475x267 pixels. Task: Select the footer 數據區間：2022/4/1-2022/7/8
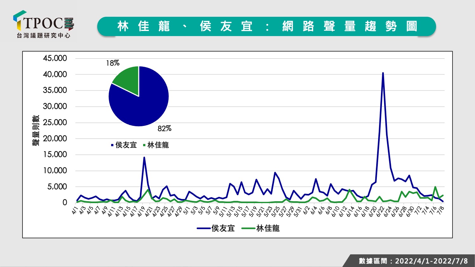413,261
